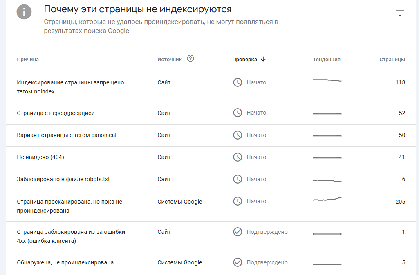419x275 pixels.
Task: Click checkmark icon for Обнаружена, не проиндексирована
Action: click(x=238, y=262)
